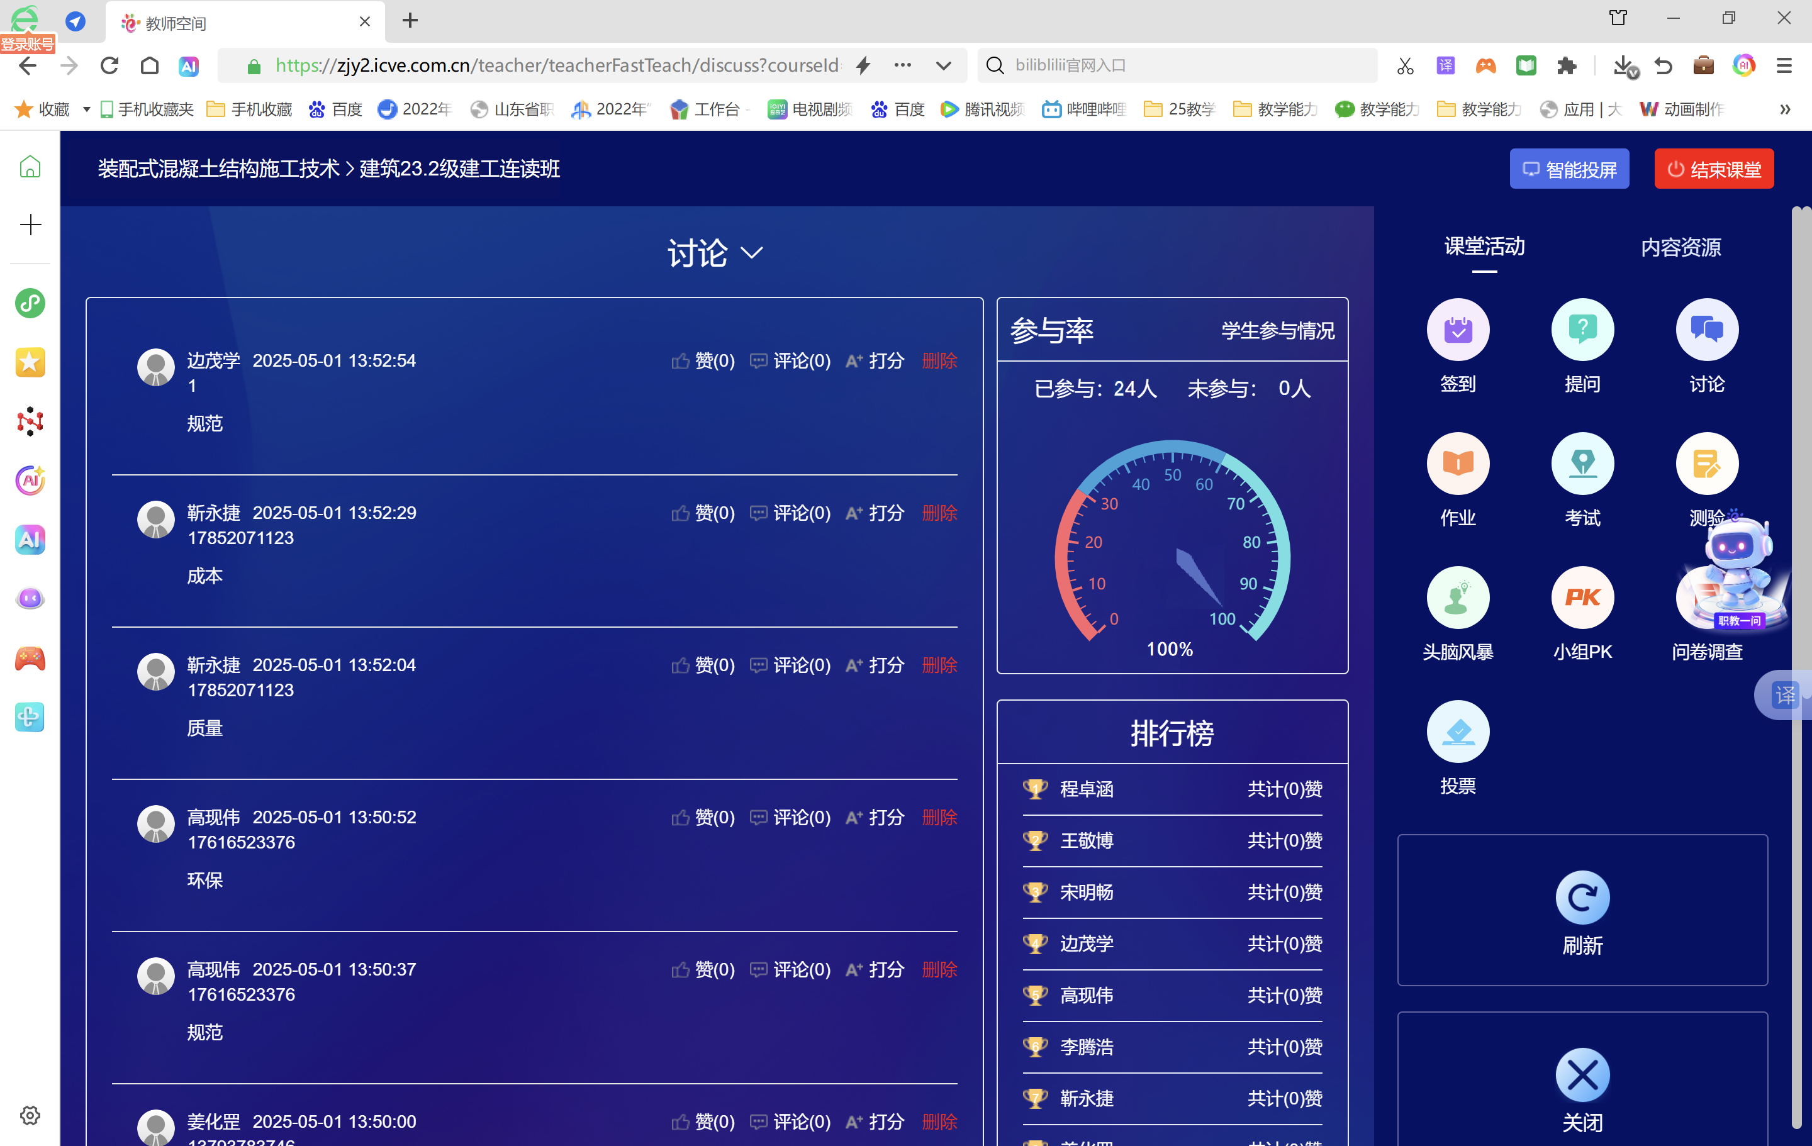Expand the address bar dropdown chevron
Viewport: 1812px width, 1146px height.
[x=943, y=65]
